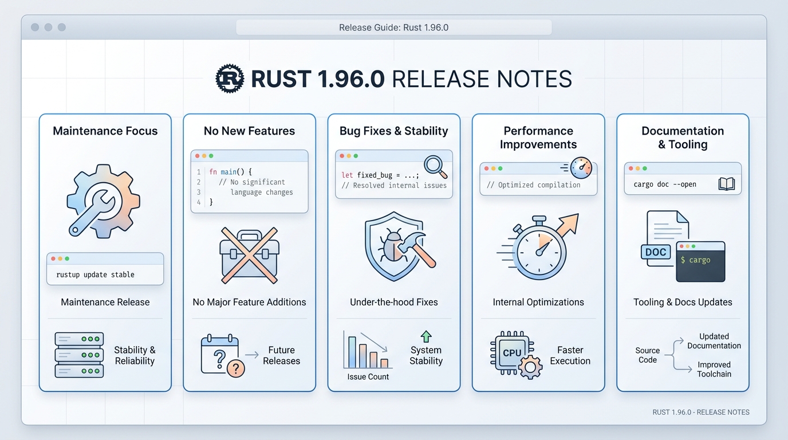Viewport: 788px width, 440px height.
Task: Click the green up arrow above System Stability
Action: click(x=426, y=336)
